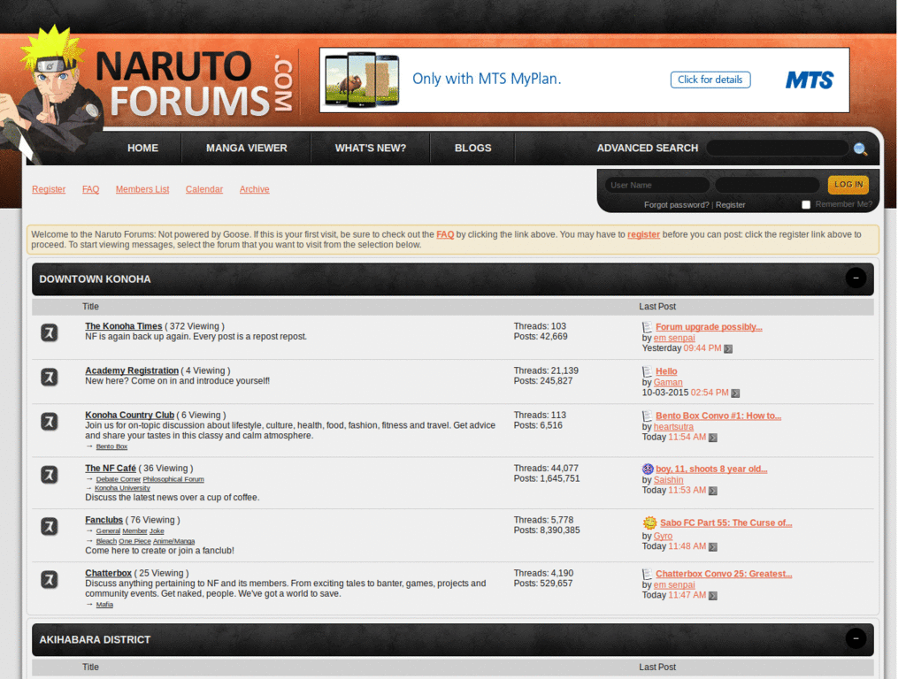The width and height of the screenshot is (906, 679).
Task: Collapse the Akihabara District section
Action: point(856,638)
